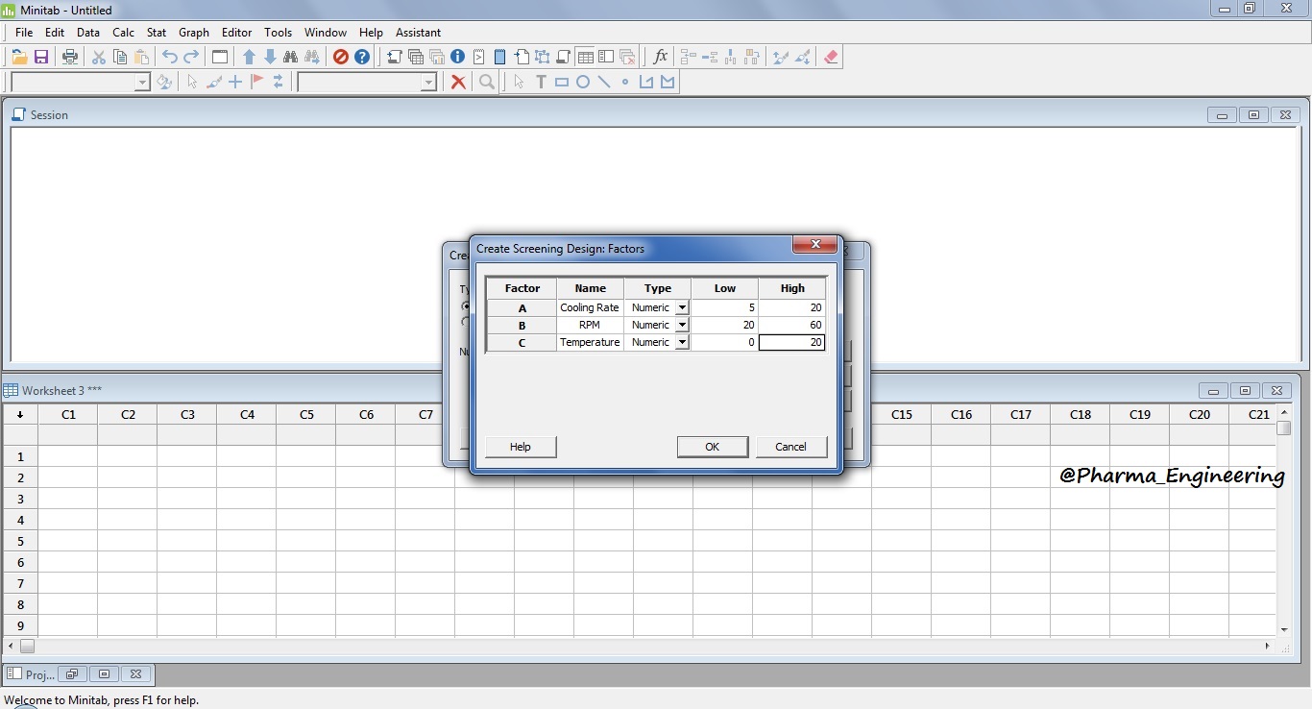The image size is (1312, 709).
Task: Open the Assistant menu
Action: click(418, 32)
